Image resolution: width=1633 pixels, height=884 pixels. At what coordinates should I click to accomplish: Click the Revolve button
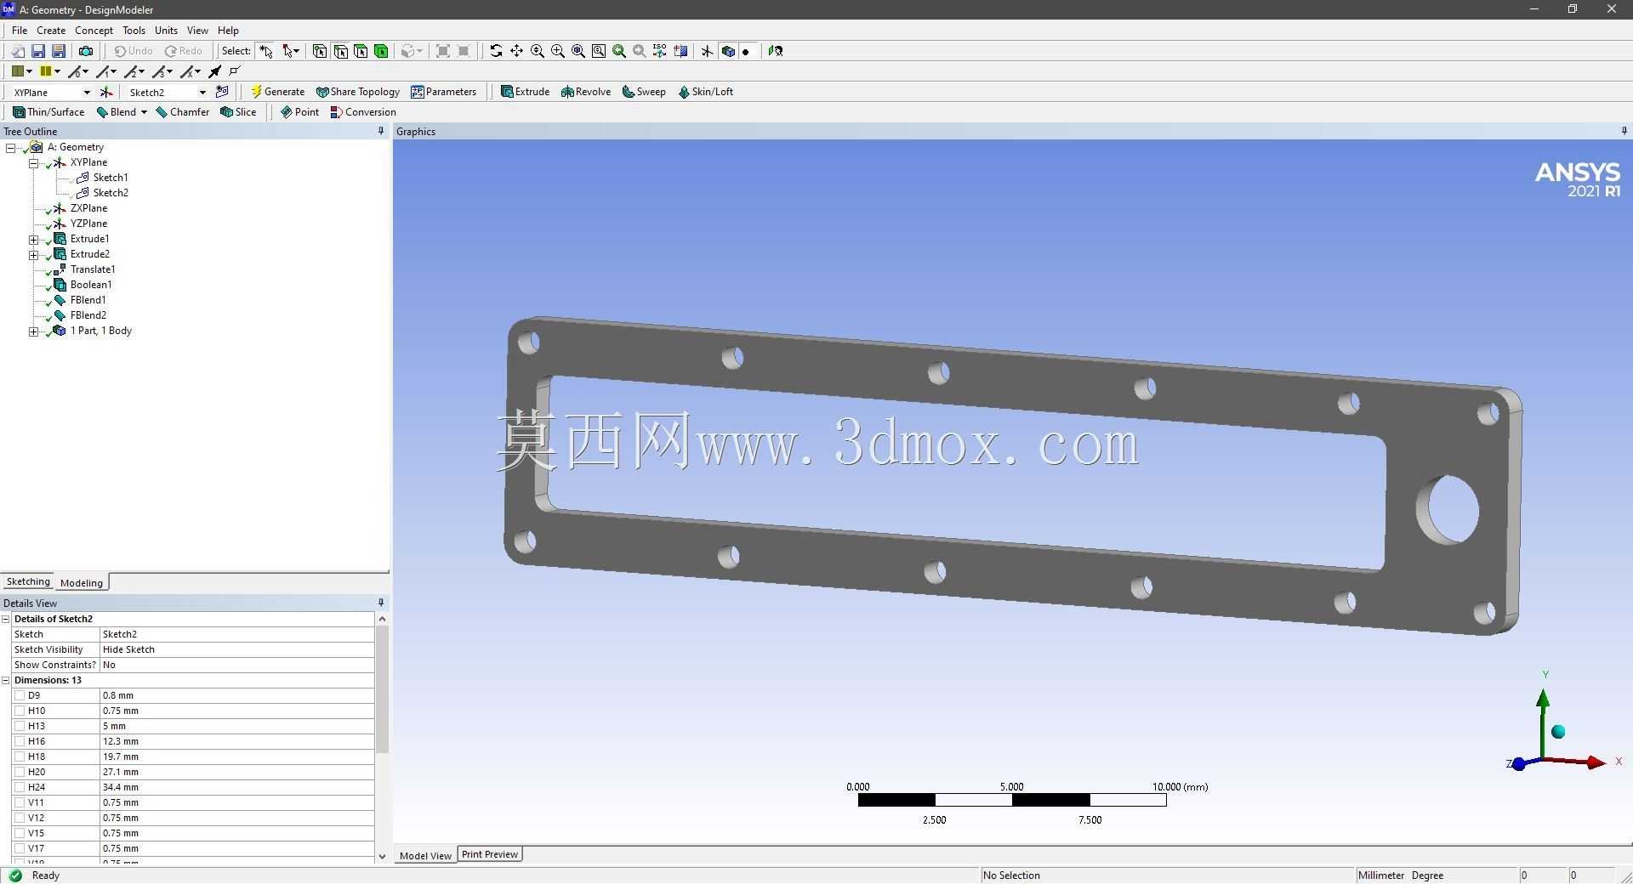pyautogui.click(x=586, y=92)
